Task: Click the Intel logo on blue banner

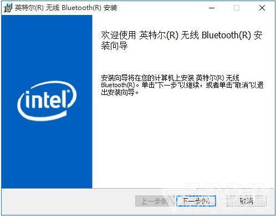Action: tap(47, 101)
